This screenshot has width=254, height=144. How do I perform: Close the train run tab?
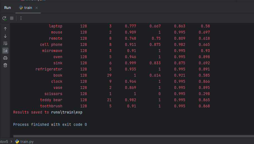[x=37, y=8]
